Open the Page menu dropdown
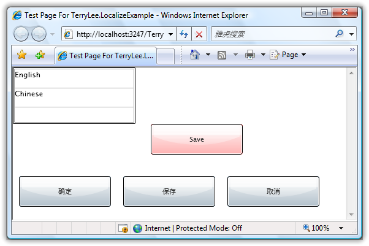 point(287,55)
